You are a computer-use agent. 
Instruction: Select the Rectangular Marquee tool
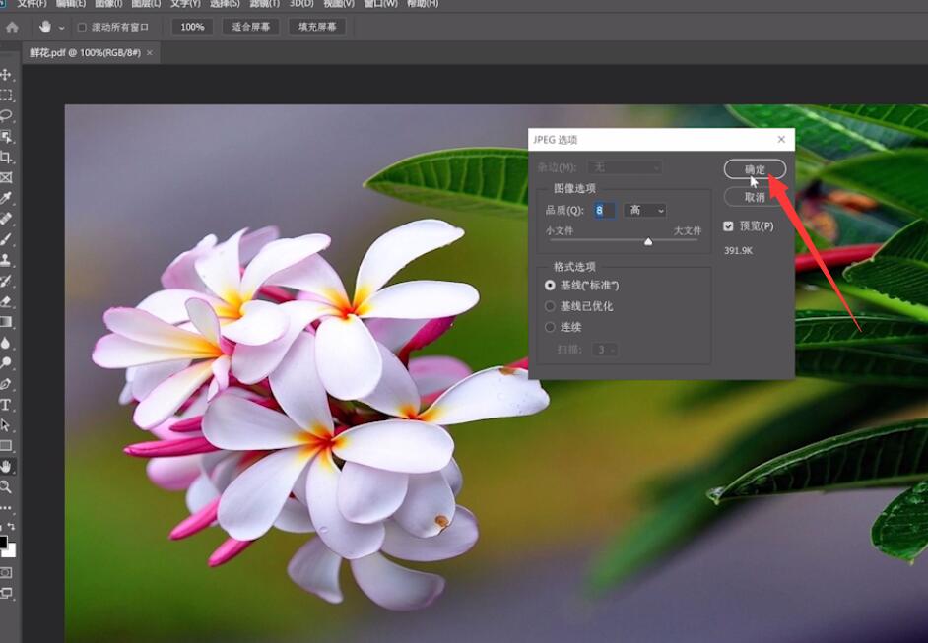pyautogui.click(x=6, y=96)
